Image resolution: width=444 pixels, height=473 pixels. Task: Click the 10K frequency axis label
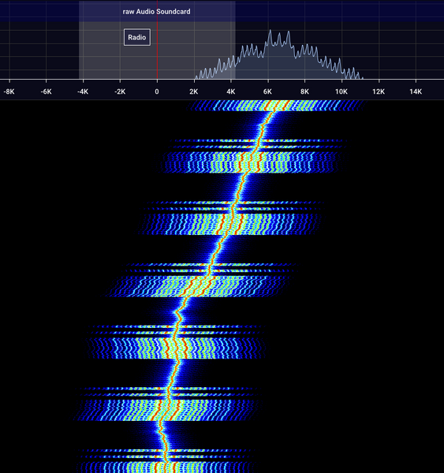pyautogui.click(x=341, y=91)
